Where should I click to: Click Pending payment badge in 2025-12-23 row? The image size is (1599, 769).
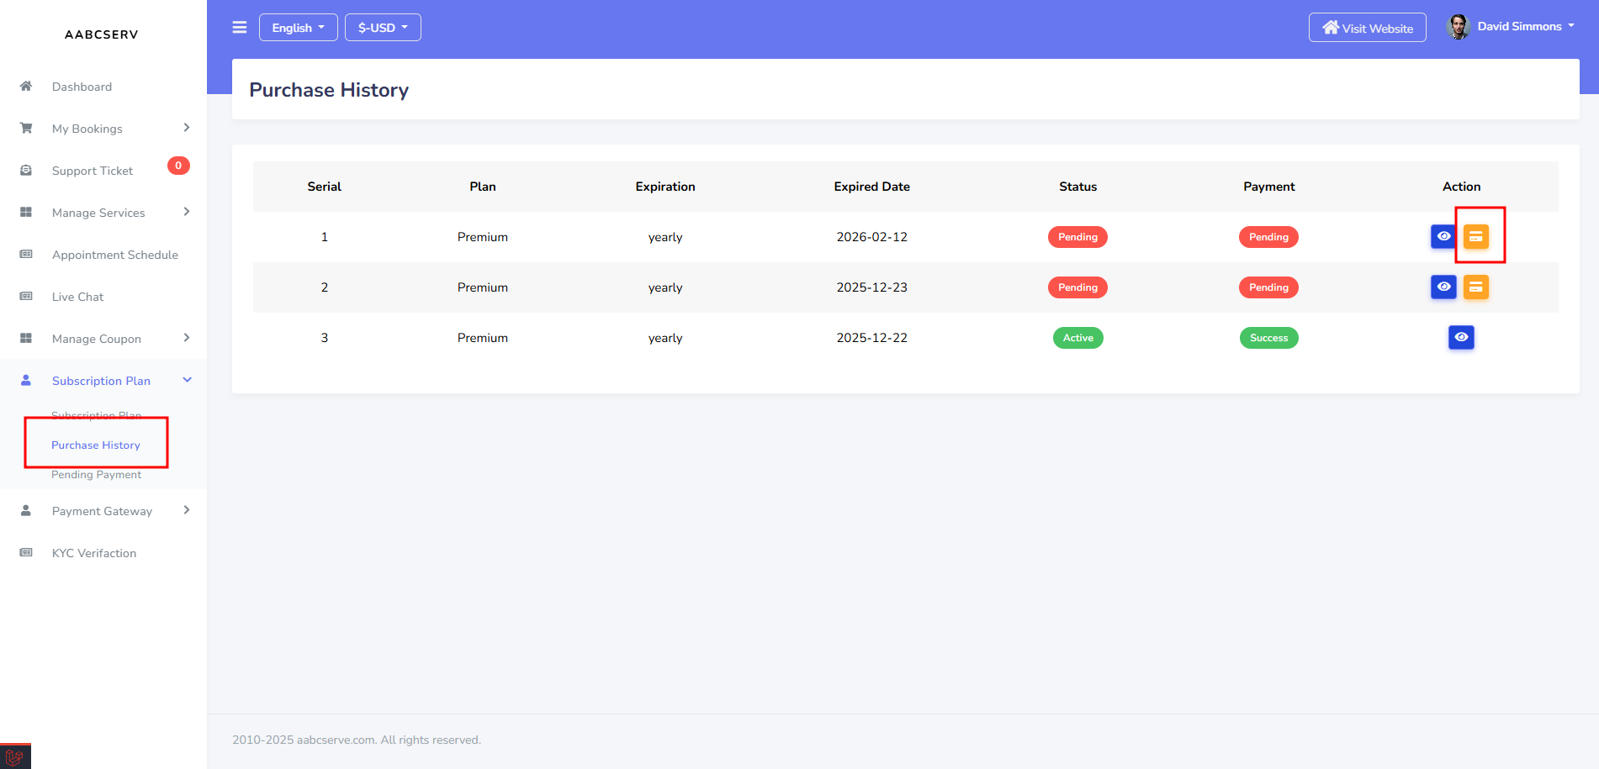pyautogui.click(x=1268, y=287)
